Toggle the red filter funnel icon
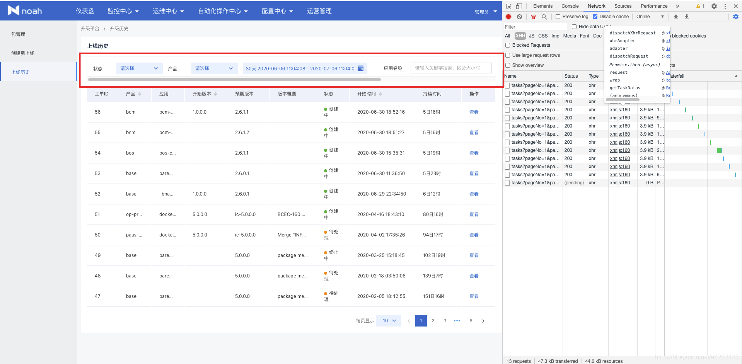The width and height of the screenshot is (742, 364). (534, 17)
